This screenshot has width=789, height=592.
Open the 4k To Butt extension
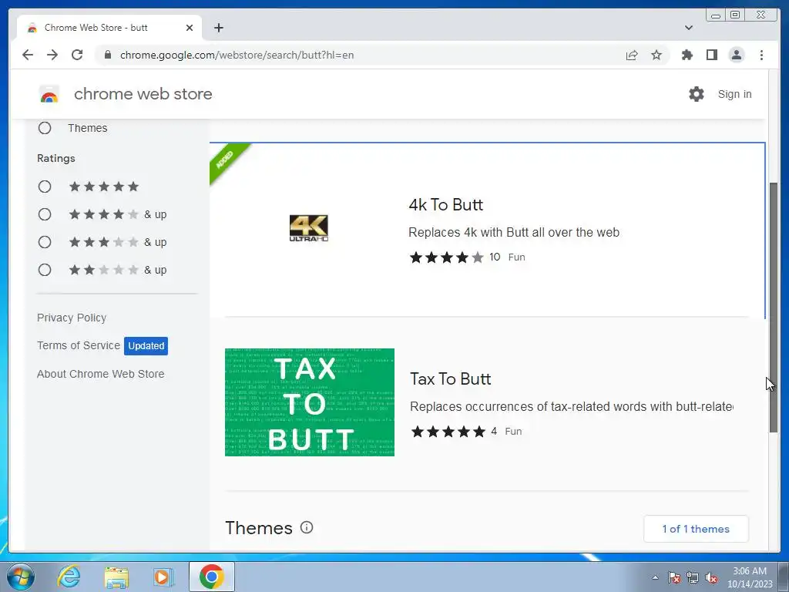(445, 205)
